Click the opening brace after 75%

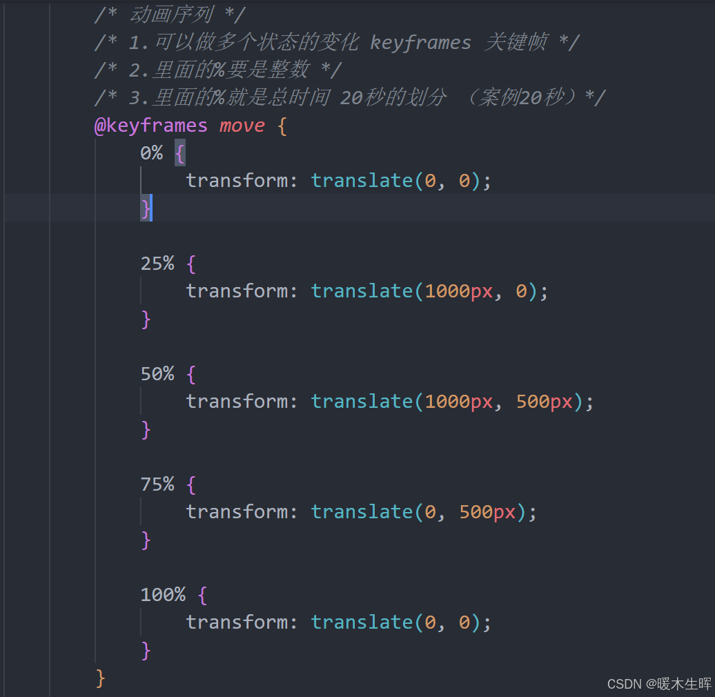(x=192, y=484)
